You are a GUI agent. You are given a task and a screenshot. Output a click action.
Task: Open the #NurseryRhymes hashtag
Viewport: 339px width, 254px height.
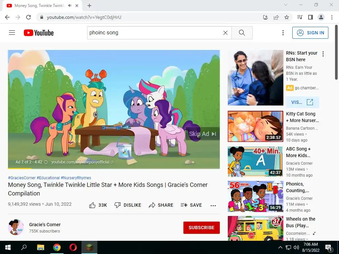76,178
